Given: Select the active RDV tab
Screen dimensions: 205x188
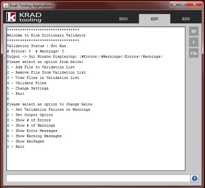Looking at the screenshot, I should click(x=155, y=19).
